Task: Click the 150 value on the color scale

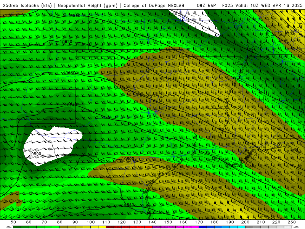Action: pyautogui.click(x=168, y=222)
